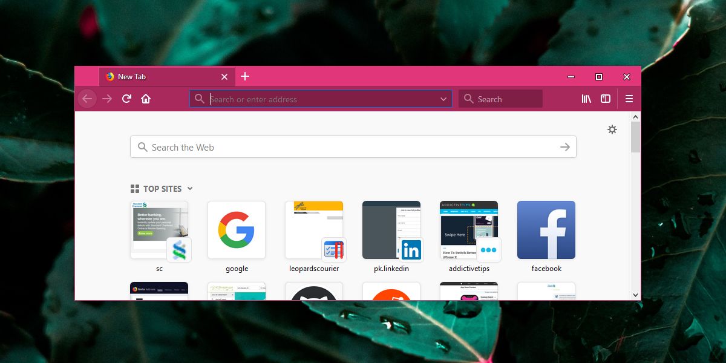Toggle the sidebar panel
The image size is (726, 363).
[606, 99]
